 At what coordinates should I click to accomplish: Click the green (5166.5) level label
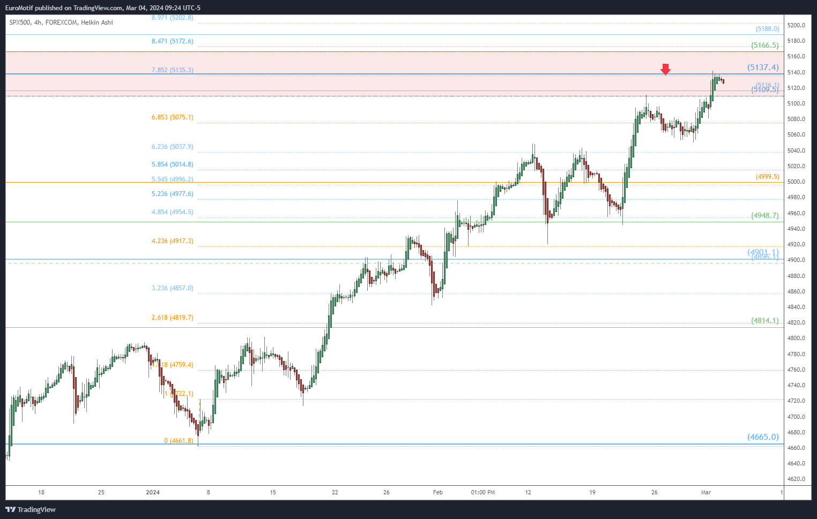765,45
